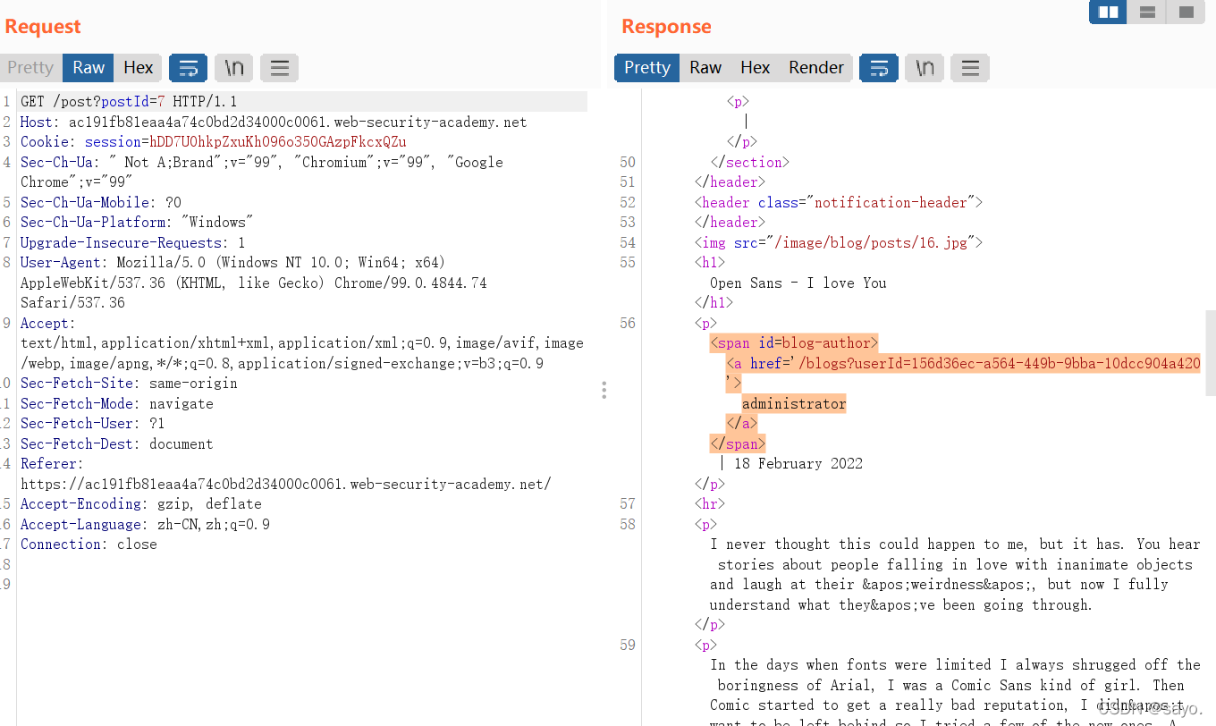Click the Response panel vertical scrollbar
The image size is (1216, 726).
tap(1211, 353)
